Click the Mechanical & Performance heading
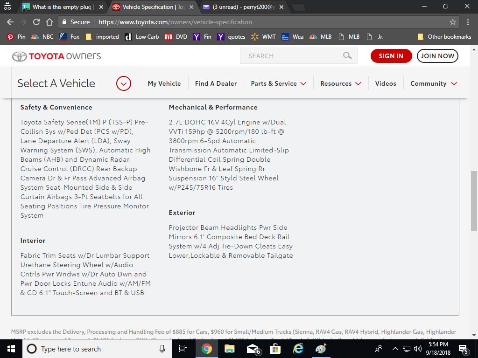Image resolution: width=478 pixels, height=358 pixels. (x=213, y=107)
